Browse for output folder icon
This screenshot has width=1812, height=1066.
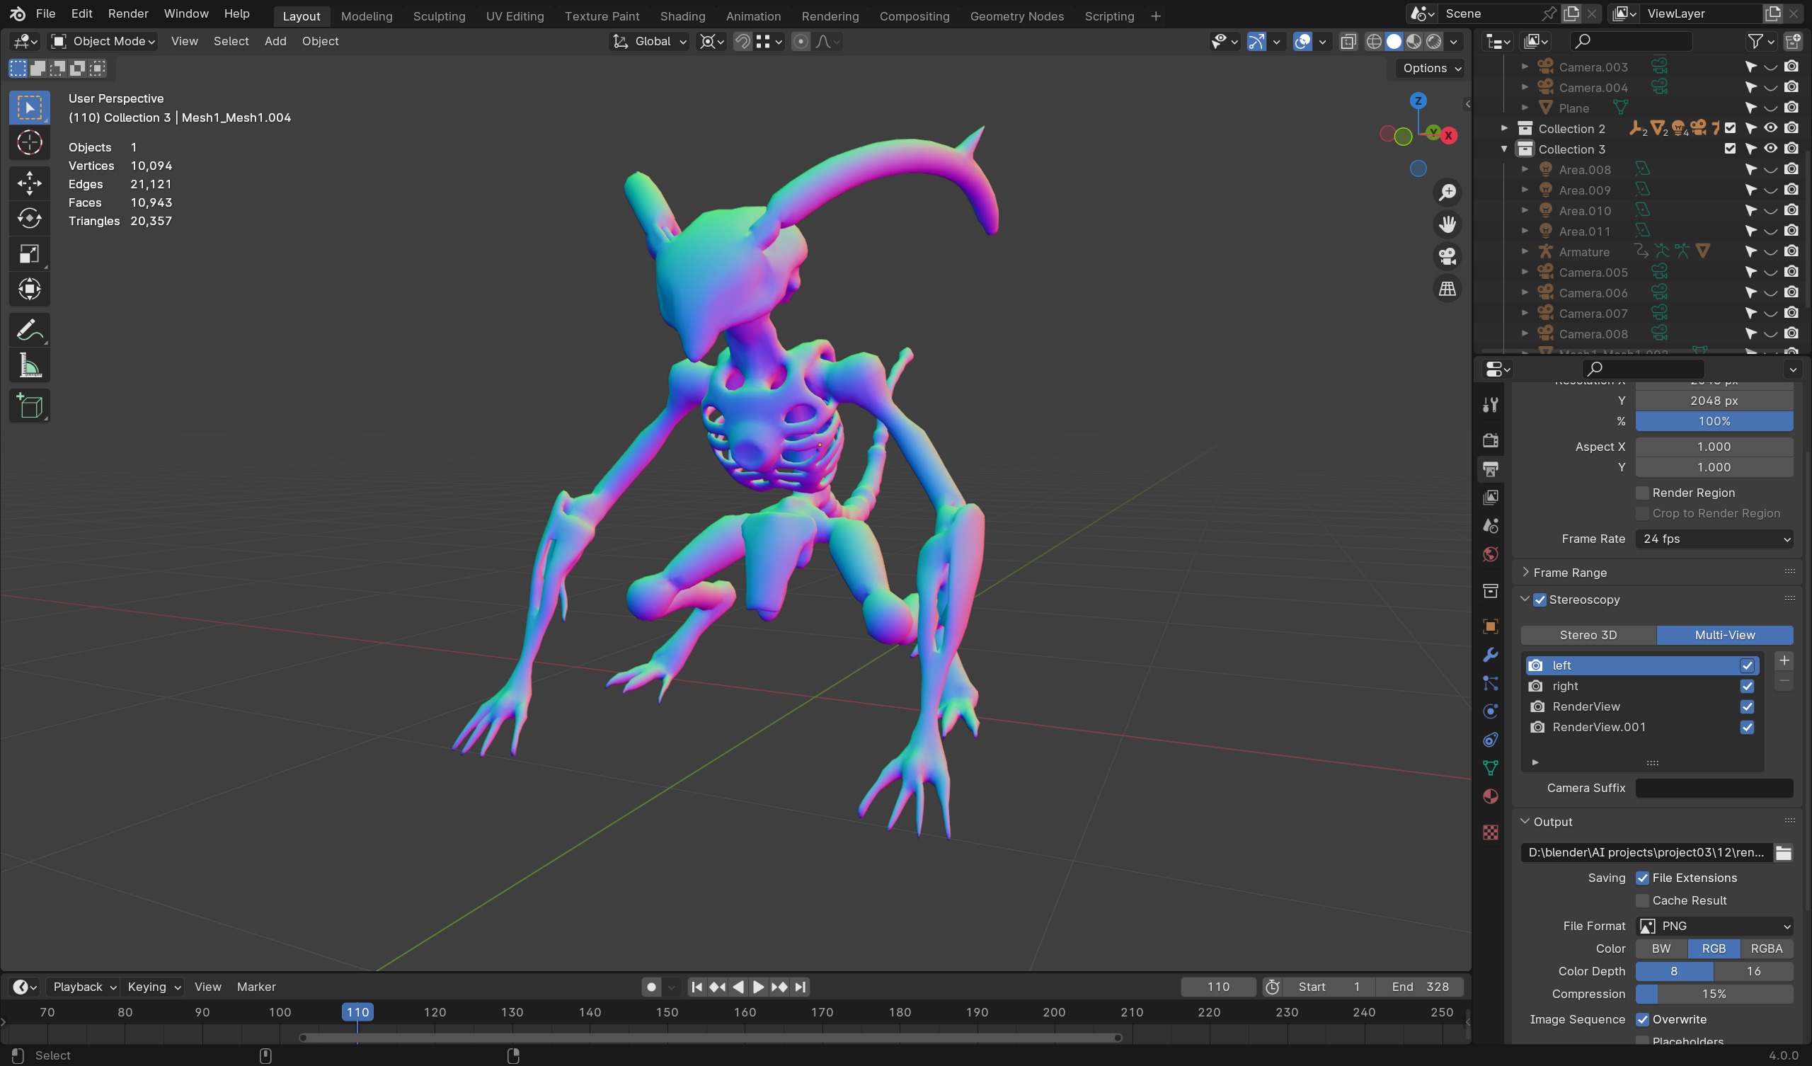coord(1783,853)
